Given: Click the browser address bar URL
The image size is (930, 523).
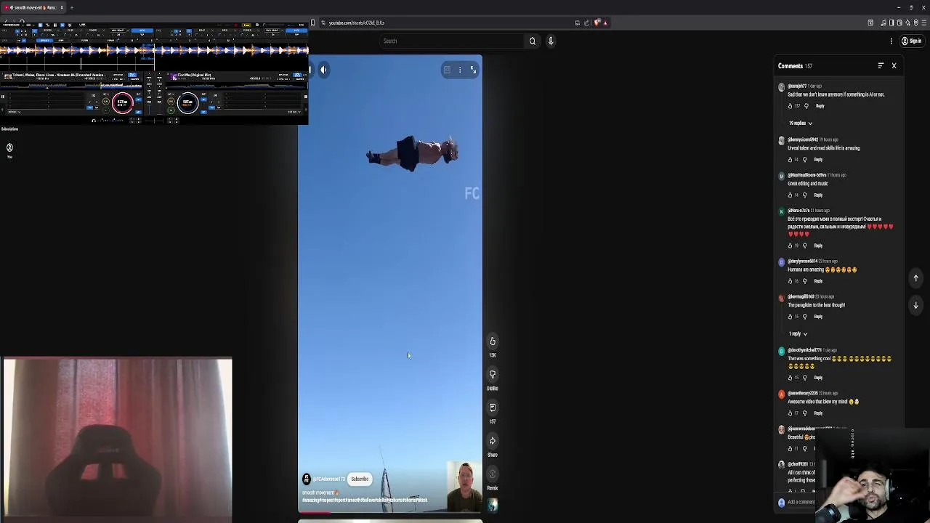Looking at the screenshot, I should 356,23.
